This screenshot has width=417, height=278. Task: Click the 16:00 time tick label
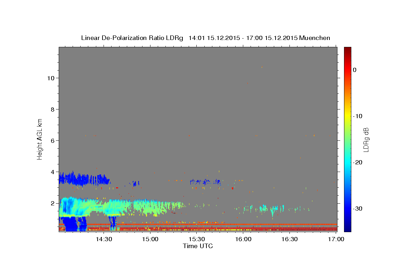coord(243,239)
